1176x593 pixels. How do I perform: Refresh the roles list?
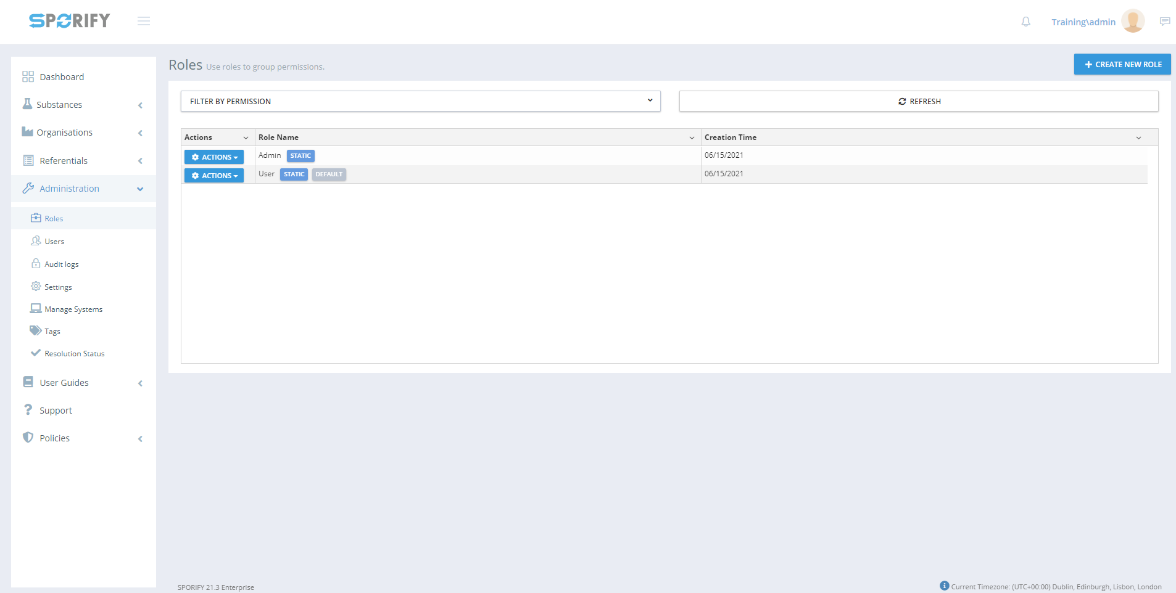[919, 101]
